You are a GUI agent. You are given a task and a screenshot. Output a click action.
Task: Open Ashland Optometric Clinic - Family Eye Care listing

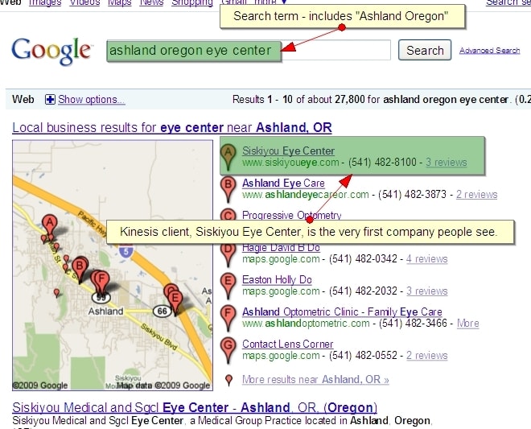[342, 311]
